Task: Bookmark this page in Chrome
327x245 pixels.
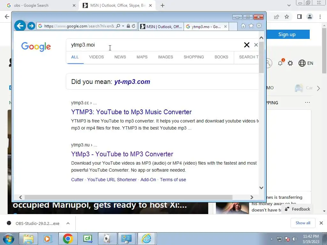Action: (x=287, y=17)
